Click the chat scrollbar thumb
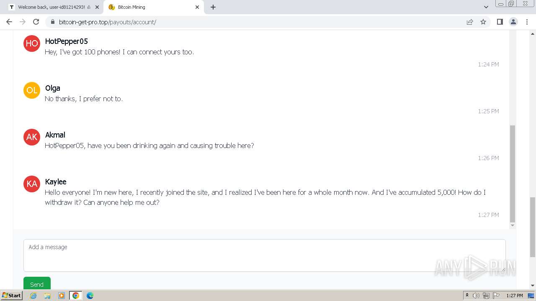The image size is (536, 301). [x=513, y=173]
